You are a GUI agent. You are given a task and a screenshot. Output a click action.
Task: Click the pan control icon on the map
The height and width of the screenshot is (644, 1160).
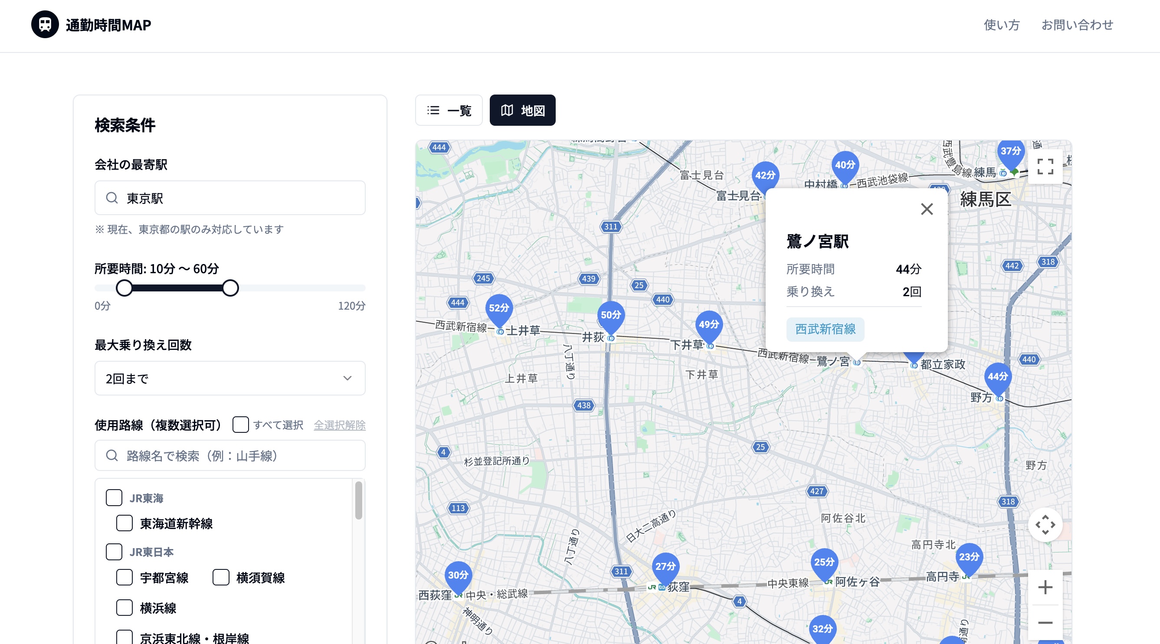tap(1045, 524)
